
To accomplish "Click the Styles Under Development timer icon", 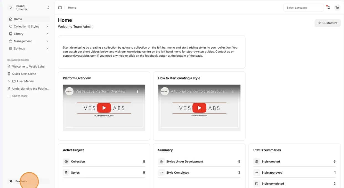I will [x=161, y=161].
